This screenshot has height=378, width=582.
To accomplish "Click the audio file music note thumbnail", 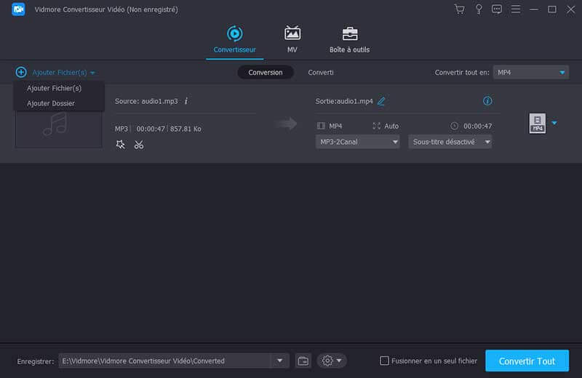I will (x=59, y=128).
